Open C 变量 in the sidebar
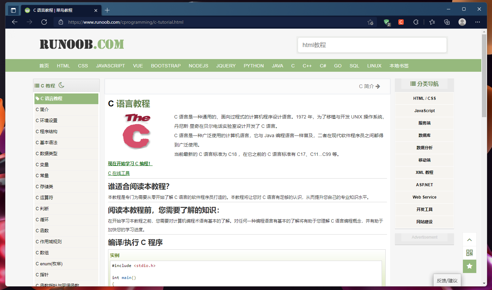Image resolution: width=492 pixels, height=290 pixels. click(x=66, y=165)
